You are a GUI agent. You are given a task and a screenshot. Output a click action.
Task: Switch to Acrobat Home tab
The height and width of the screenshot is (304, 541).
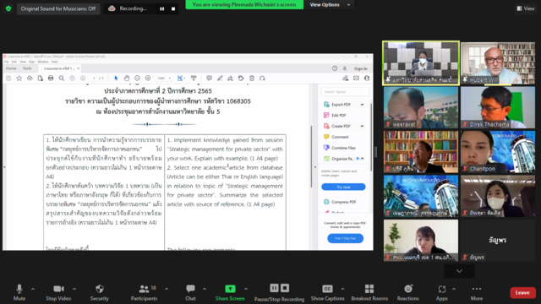pos(11,68)
